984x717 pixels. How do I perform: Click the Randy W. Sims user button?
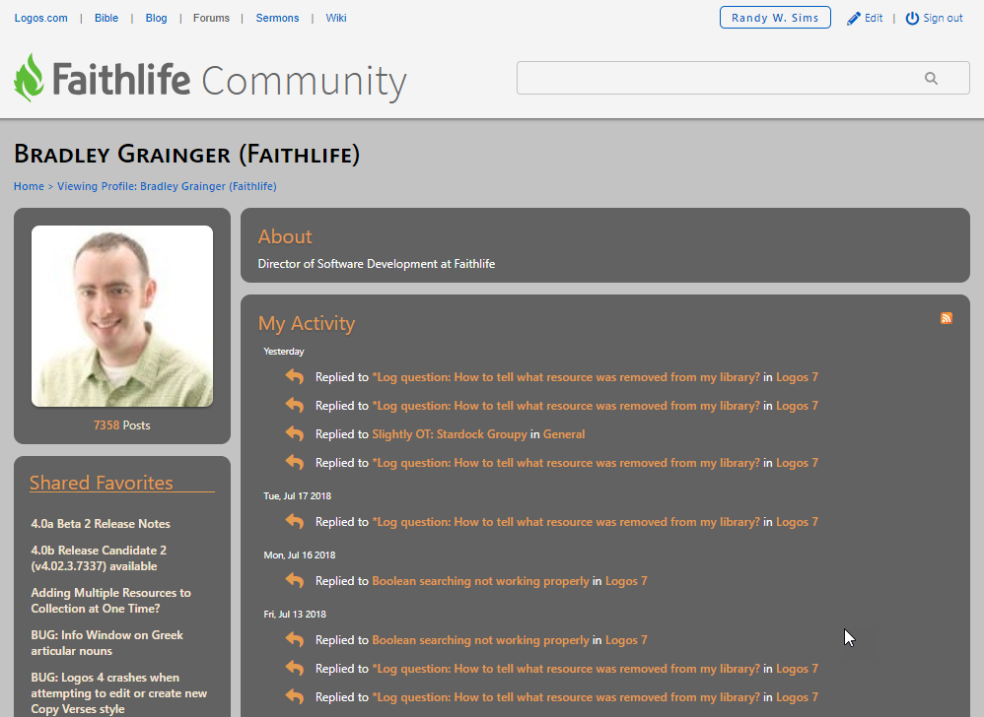coord(775,18)
